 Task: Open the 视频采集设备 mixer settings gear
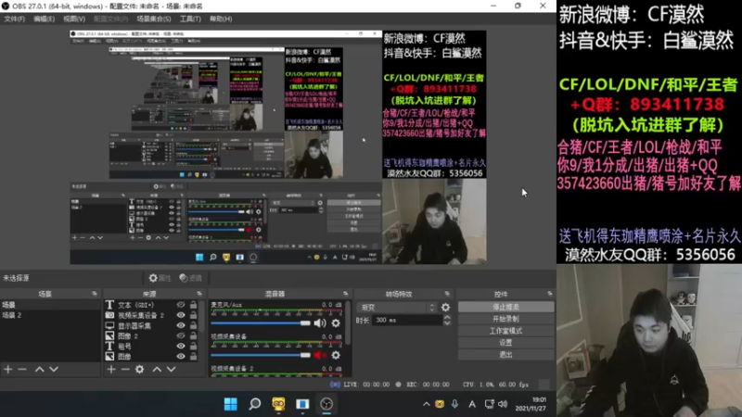(x=336, y=355)
